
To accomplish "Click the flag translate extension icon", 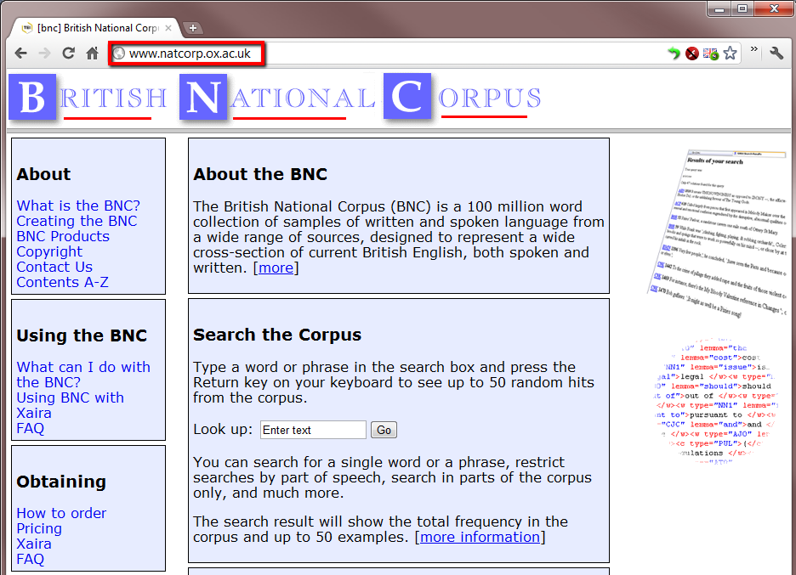I will [x=711, y=54].
